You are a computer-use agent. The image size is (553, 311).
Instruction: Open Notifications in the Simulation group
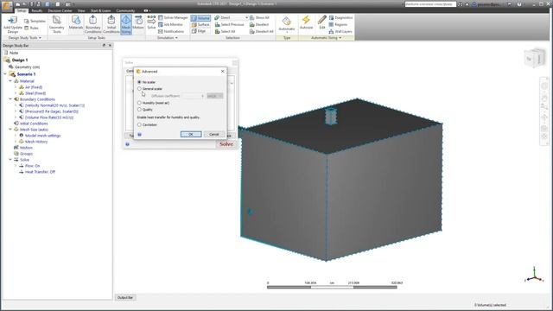click(x=171, y=31)
